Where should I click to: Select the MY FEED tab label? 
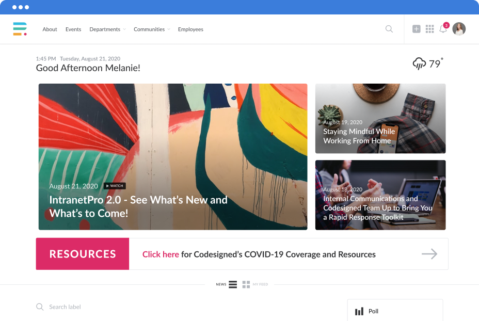pyautogui.click(x=260, y=284)
